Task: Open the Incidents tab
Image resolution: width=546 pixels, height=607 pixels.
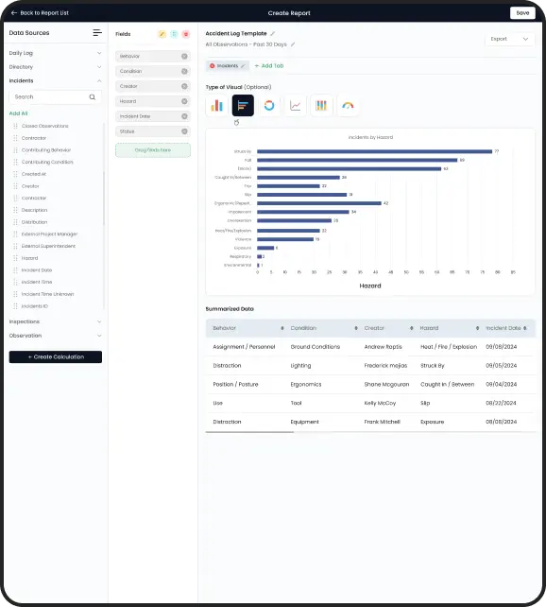Action: 228,66
